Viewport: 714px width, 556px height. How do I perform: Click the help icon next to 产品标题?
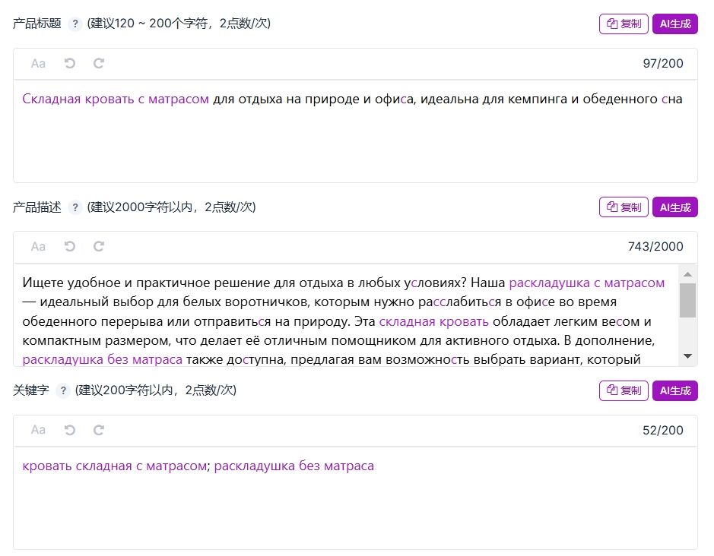click(75, 24)
